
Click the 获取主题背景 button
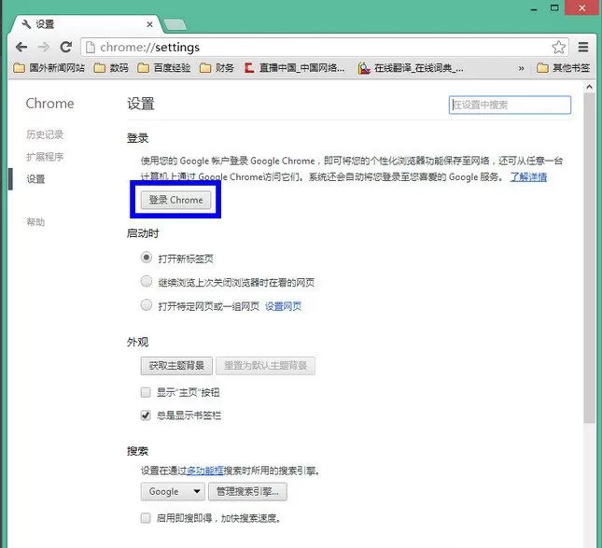[176, 366]
